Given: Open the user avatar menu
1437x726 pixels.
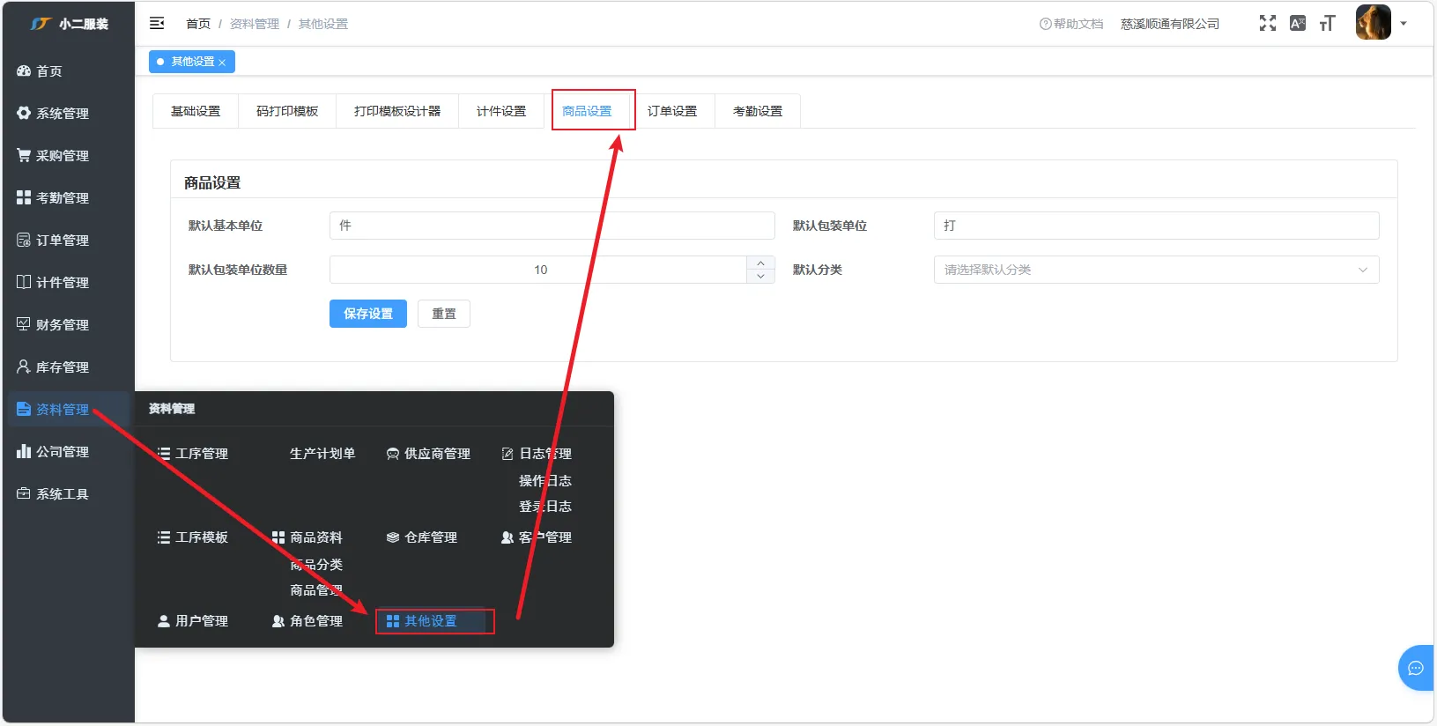Looking at the screenshot, I should 1373,23.
